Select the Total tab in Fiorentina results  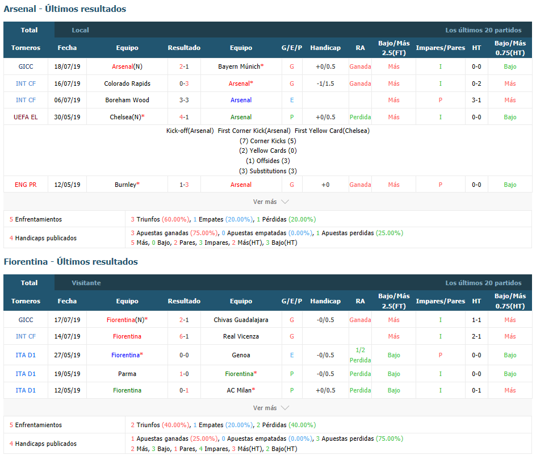[x=29, y=283]
